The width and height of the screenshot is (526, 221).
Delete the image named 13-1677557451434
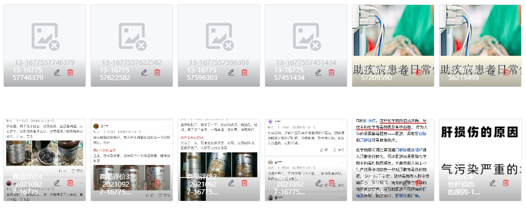pos(332,72)
